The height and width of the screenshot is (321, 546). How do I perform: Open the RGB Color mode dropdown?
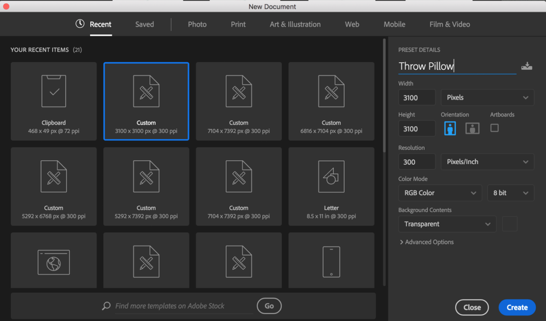[440, 193]
